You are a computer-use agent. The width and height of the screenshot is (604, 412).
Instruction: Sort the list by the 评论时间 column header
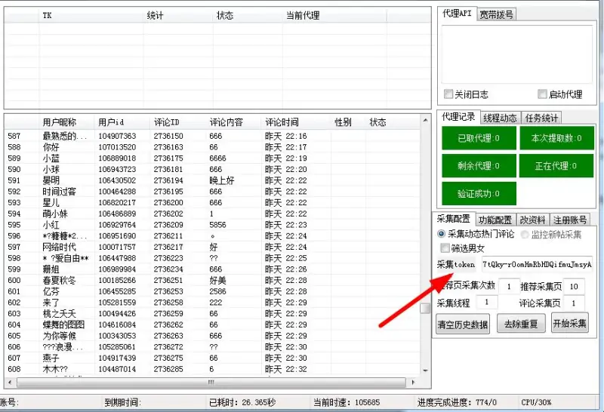[282, 122]
